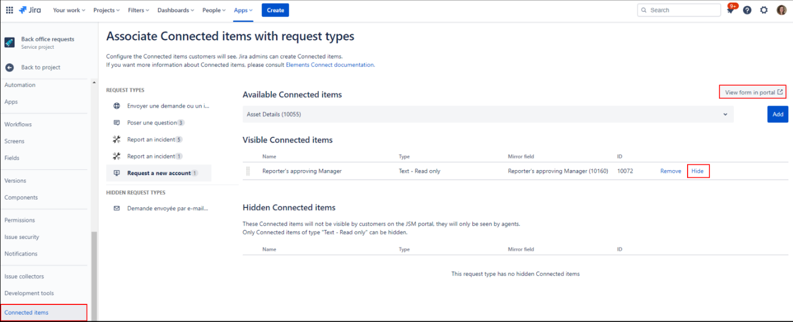
Task: Hide the Reporter's approving Manager item
Action: pos(697,171)
